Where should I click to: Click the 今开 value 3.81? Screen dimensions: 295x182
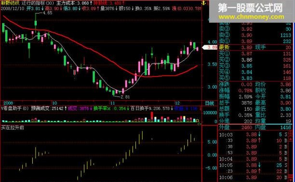click(285, 97)
